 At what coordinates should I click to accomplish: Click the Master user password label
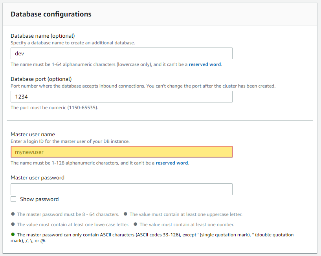click(x=37, y=177)
